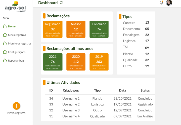
Task: Select activity ID 34
Action: point(51,98)
